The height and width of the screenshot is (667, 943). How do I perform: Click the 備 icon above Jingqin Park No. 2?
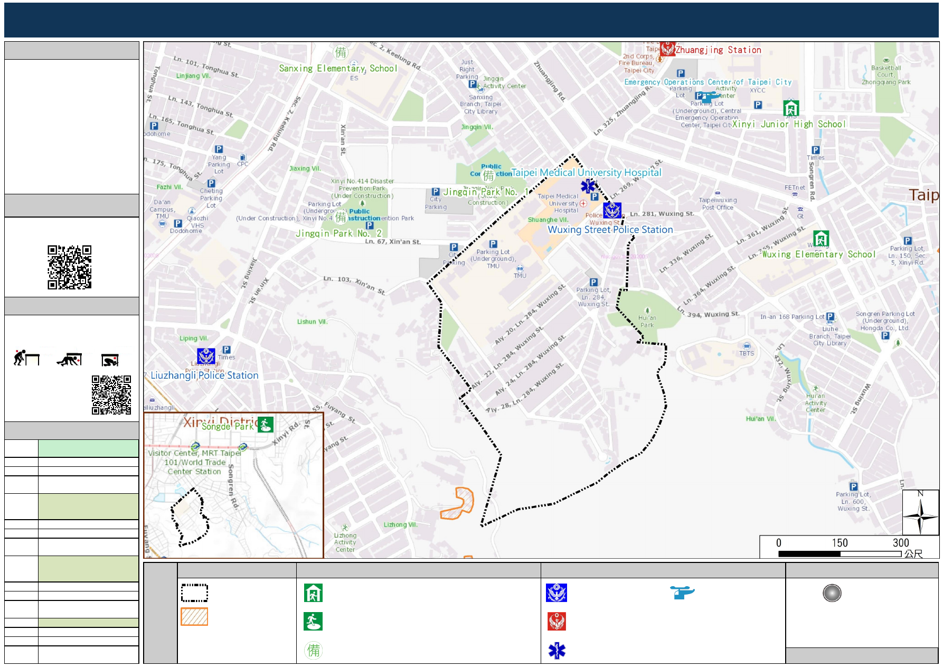click(341, 217)
